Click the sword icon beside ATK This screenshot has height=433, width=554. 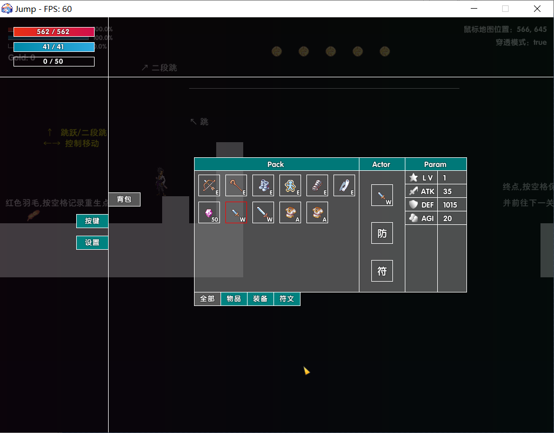(x=413, y=191)
